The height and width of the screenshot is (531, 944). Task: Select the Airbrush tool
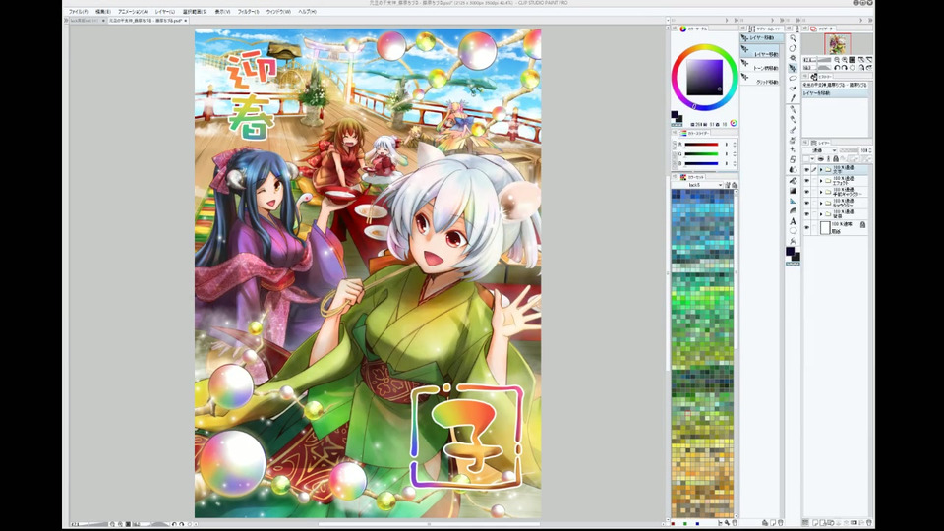click(x=793, y=139)
